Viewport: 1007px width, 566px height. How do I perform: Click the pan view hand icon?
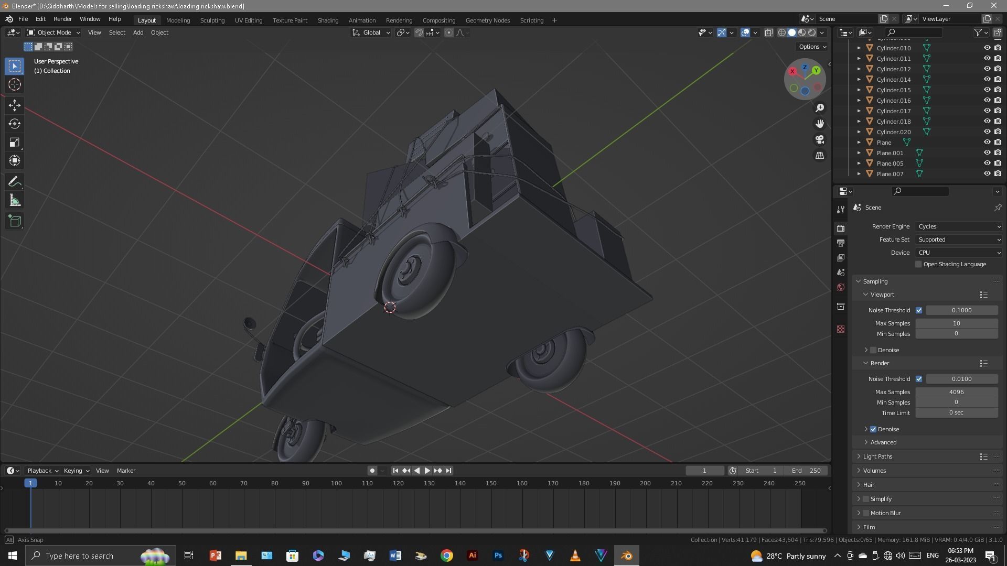819,124
